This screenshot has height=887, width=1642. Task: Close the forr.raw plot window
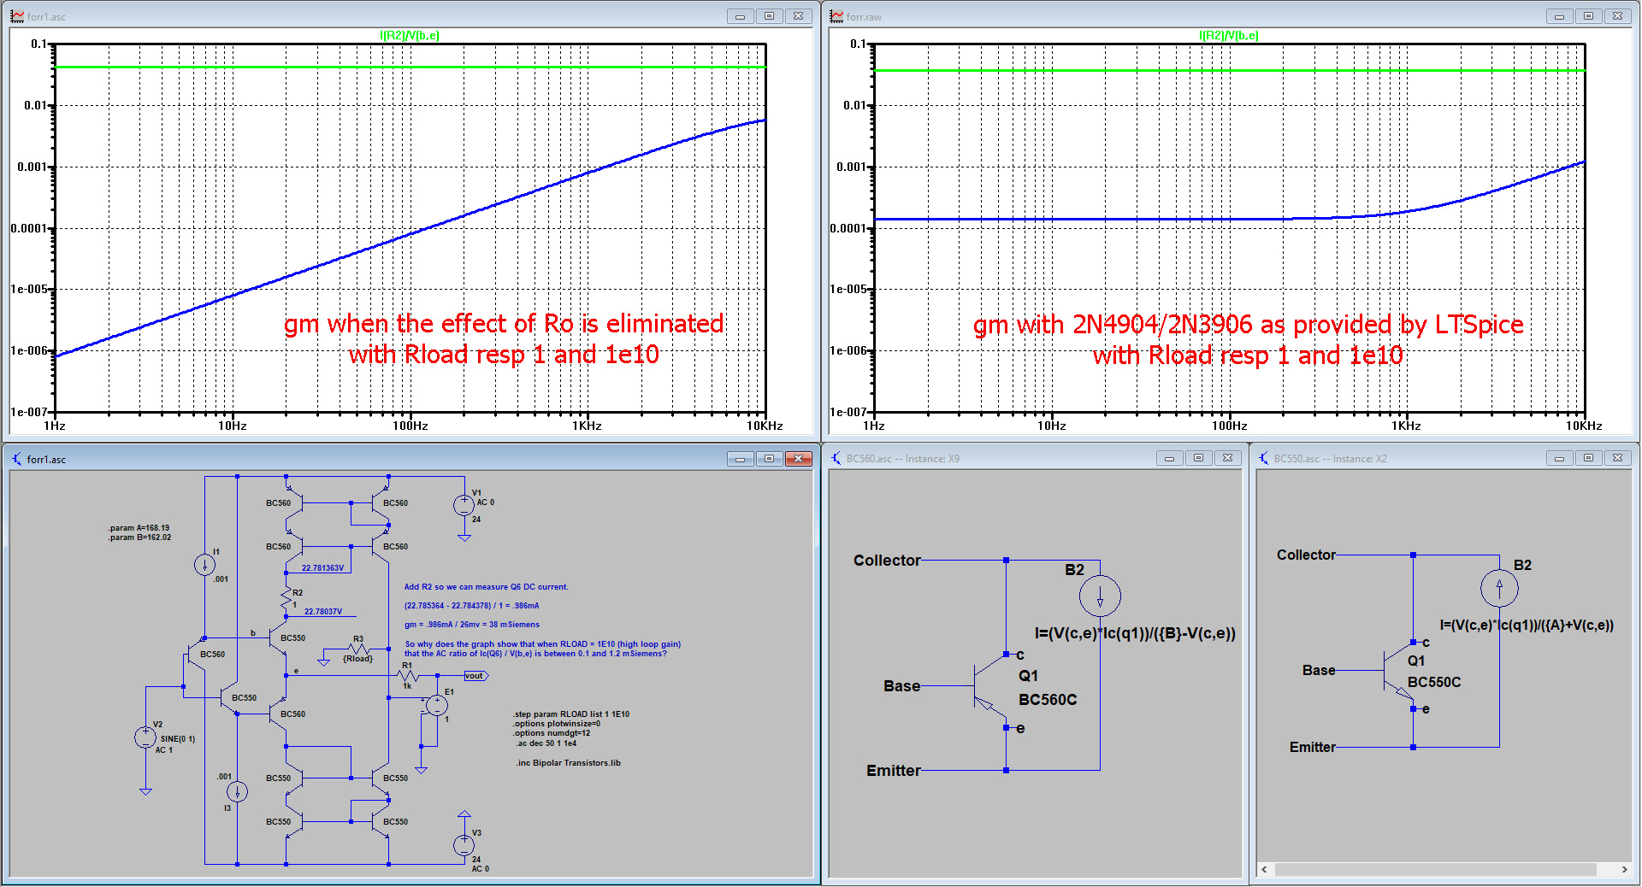(x=1617, y=16)
